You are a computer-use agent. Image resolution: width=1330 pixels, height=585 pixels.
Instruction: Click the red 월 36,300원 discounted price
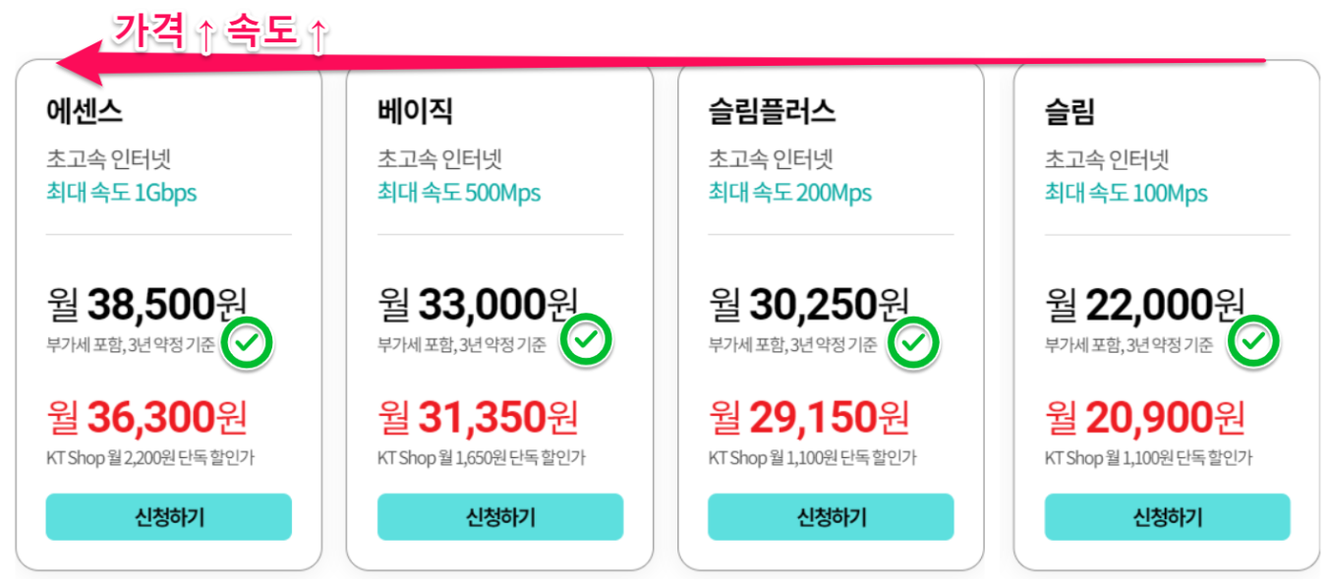point(146,419)
